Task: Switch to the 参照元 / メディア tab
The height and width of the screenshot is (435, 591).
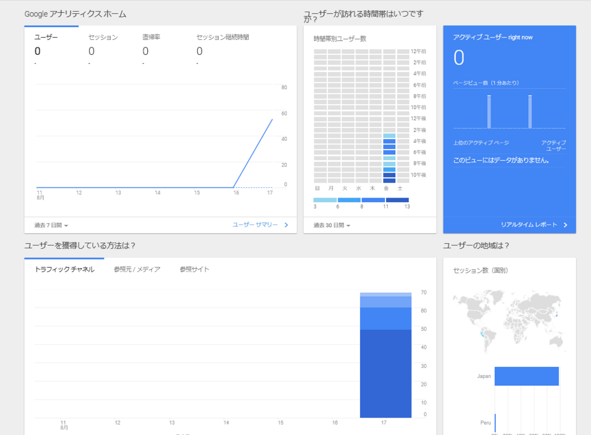Action: (x=137, y=269)
